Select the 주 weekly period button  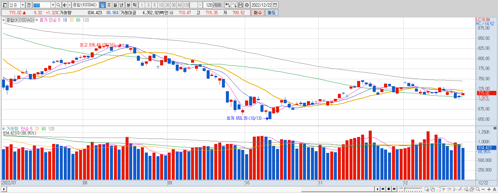109,5
